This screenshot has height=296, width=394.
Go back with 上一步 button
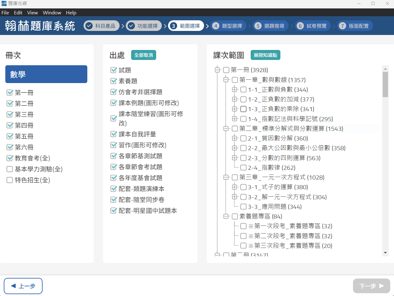[23, 286]
